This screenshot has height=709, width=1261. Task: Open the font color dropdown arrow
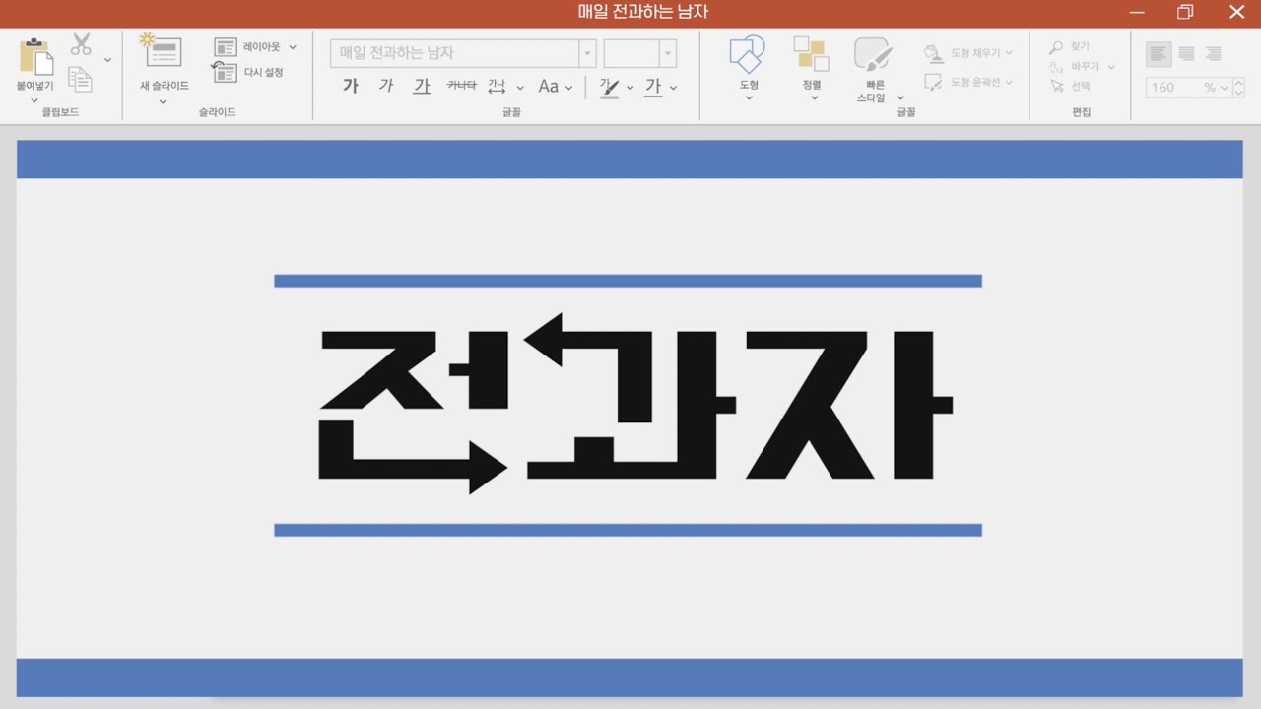point(674,88)
